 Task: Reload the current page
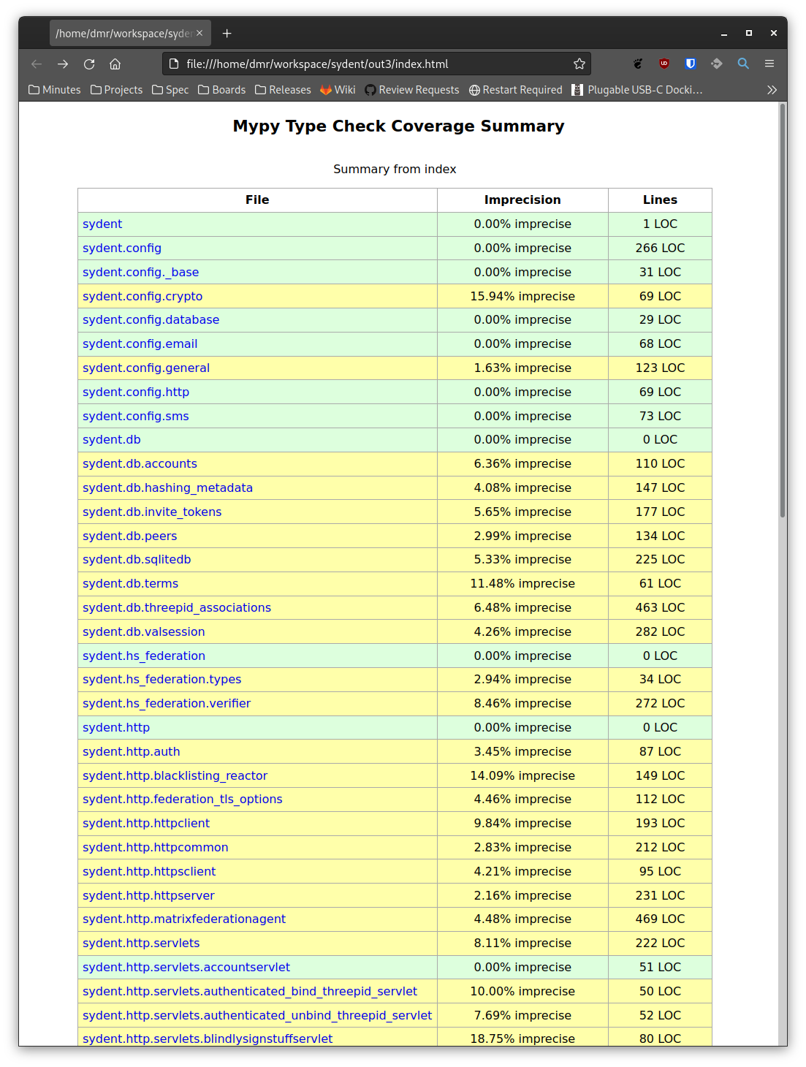pos(89,64)
